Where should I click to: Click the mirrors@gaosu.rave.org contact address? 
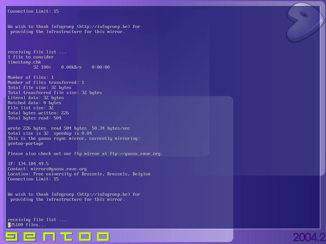tap(59, 169)
